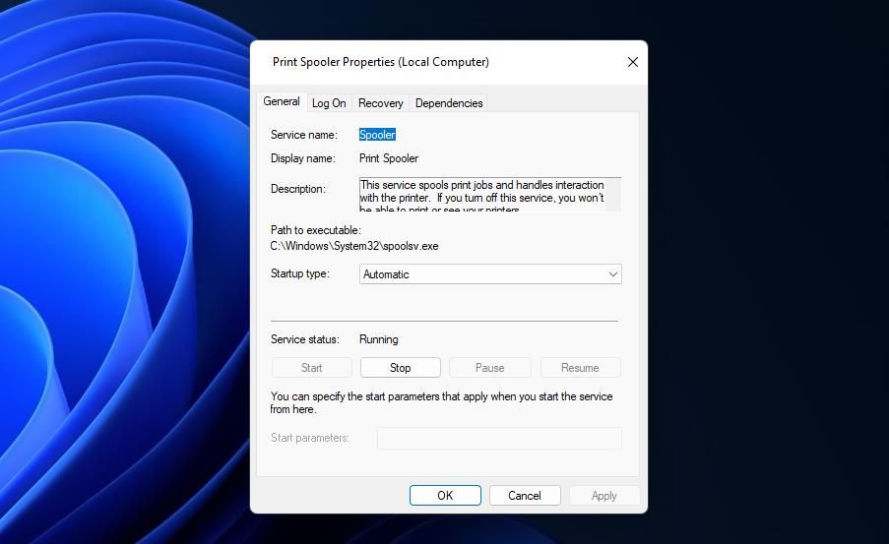The height and width of the screenshot is (544, 889).
Task: Open the Recovery tab
Action: click(x=380, y=103)
